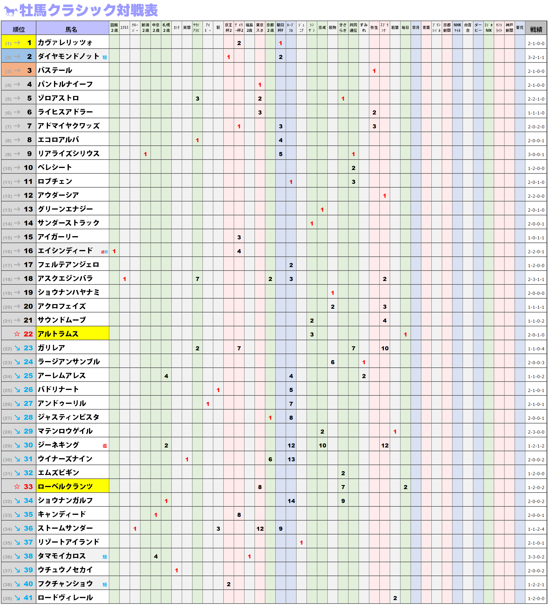
Task: Click the 順位 column header
Action: [18, 28]
